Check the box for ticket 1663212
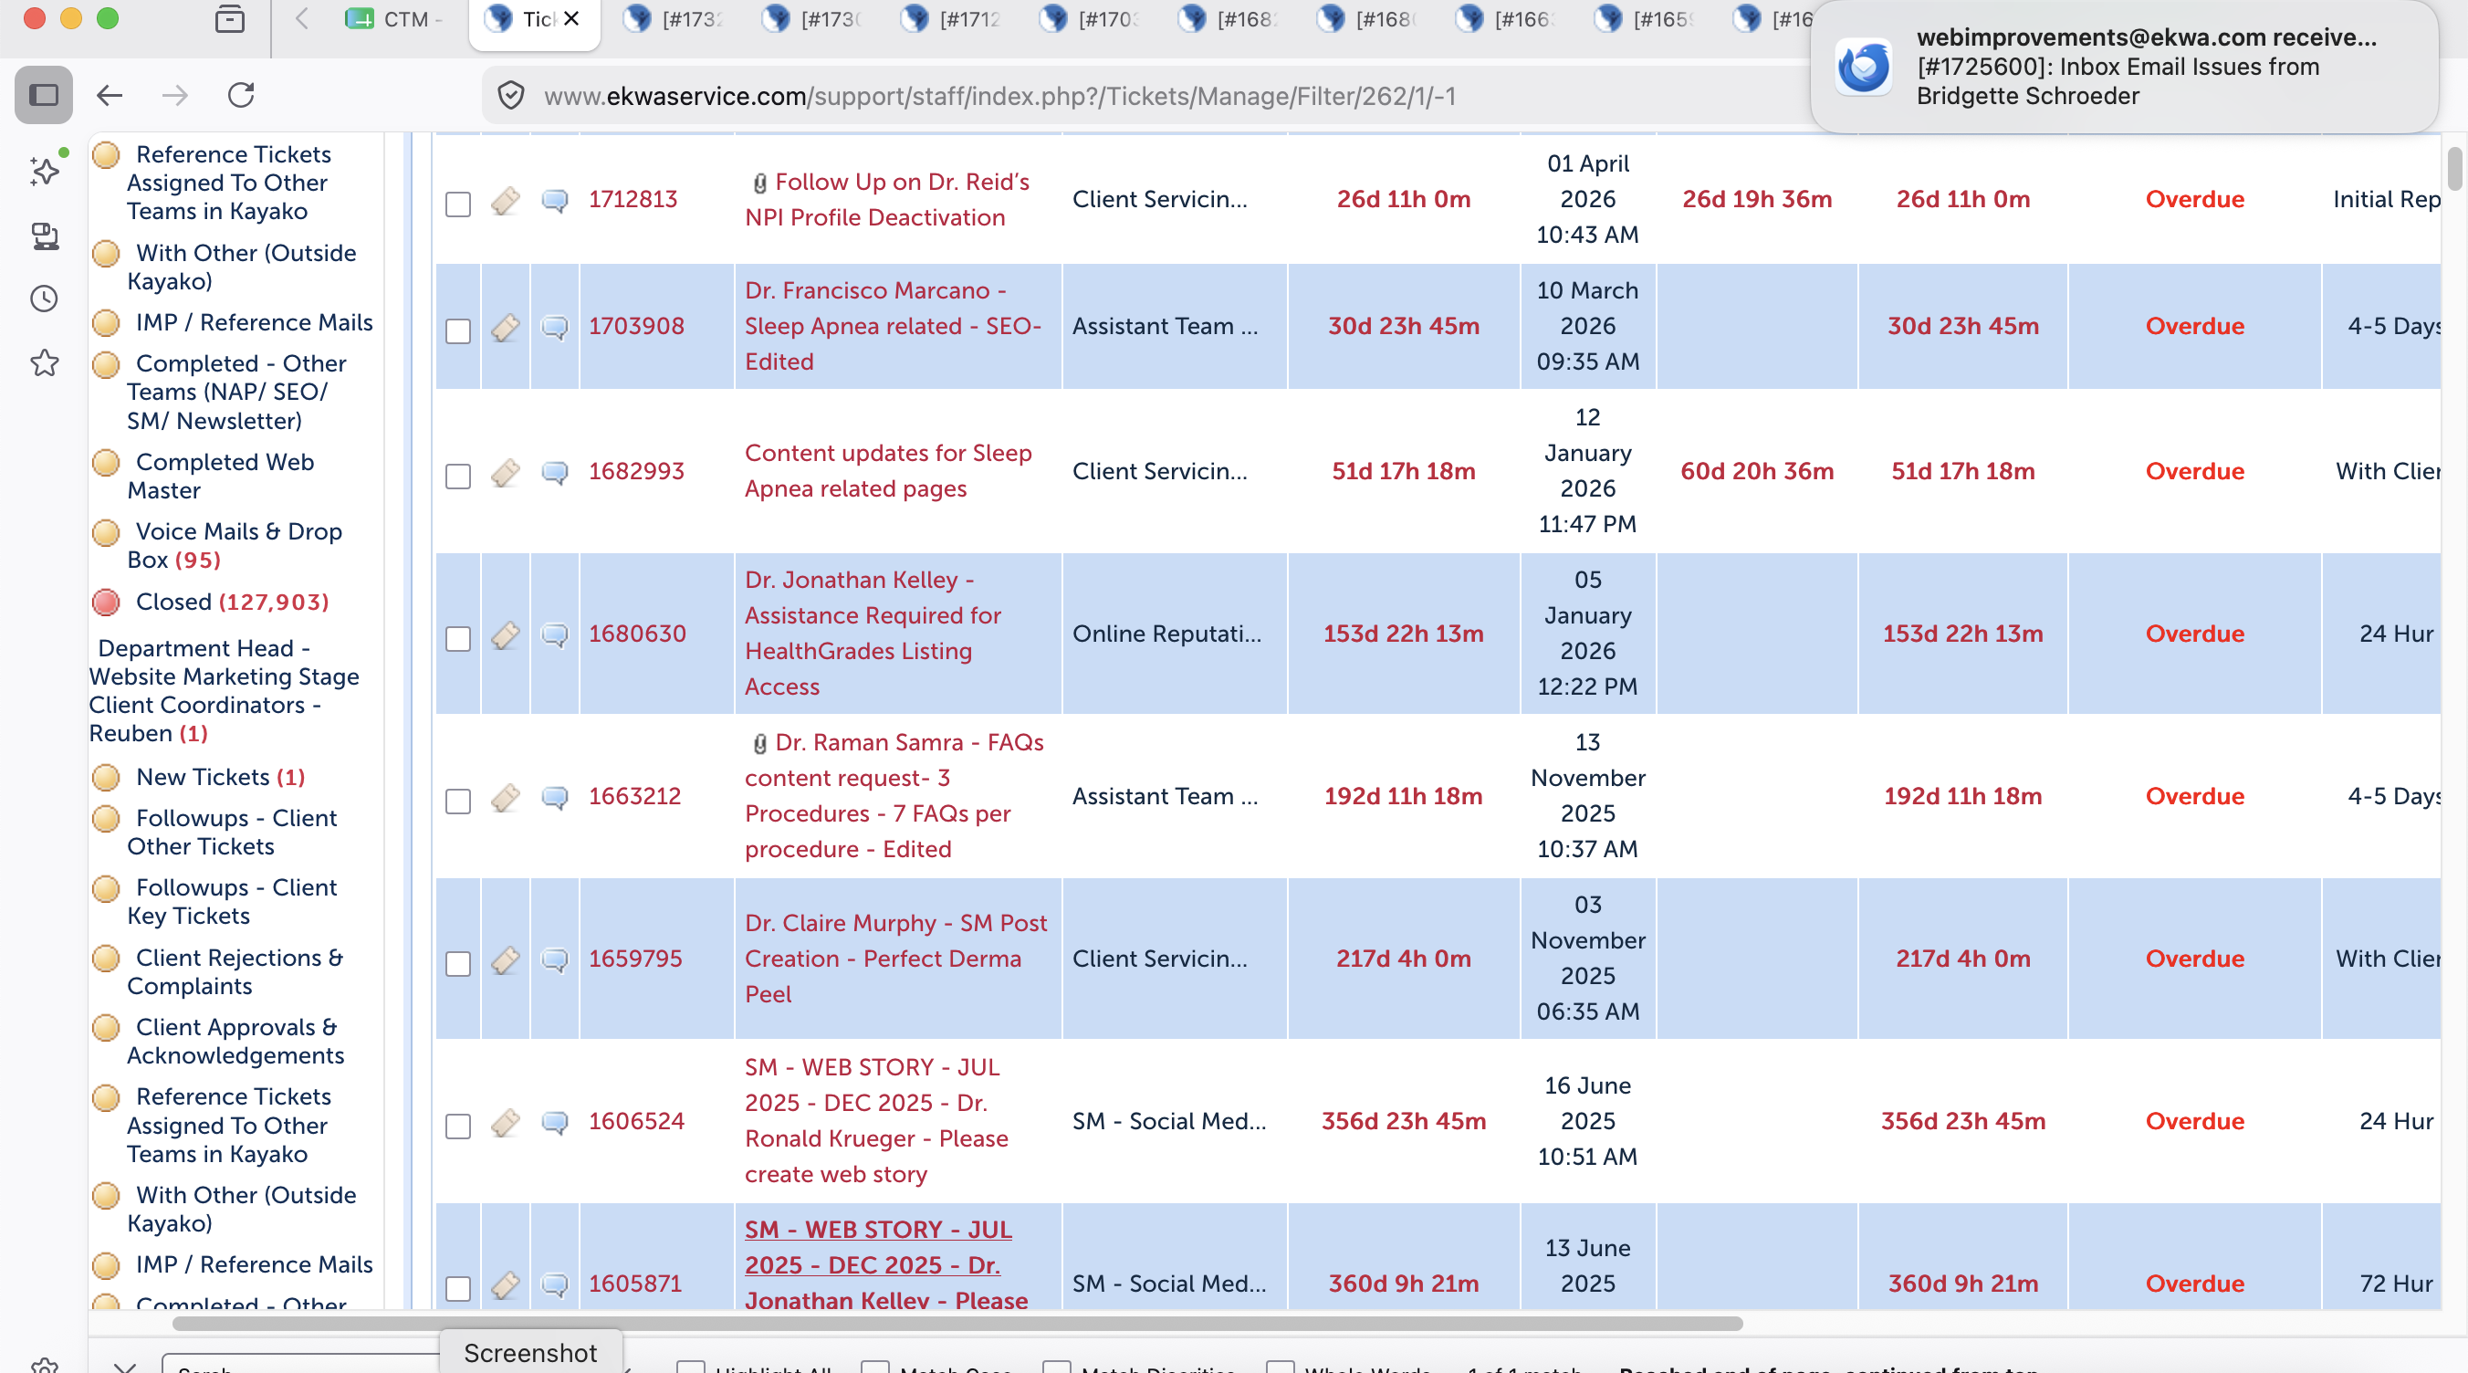The height and width of the screenshot is (1373, 2468). [x=459, y=801]
